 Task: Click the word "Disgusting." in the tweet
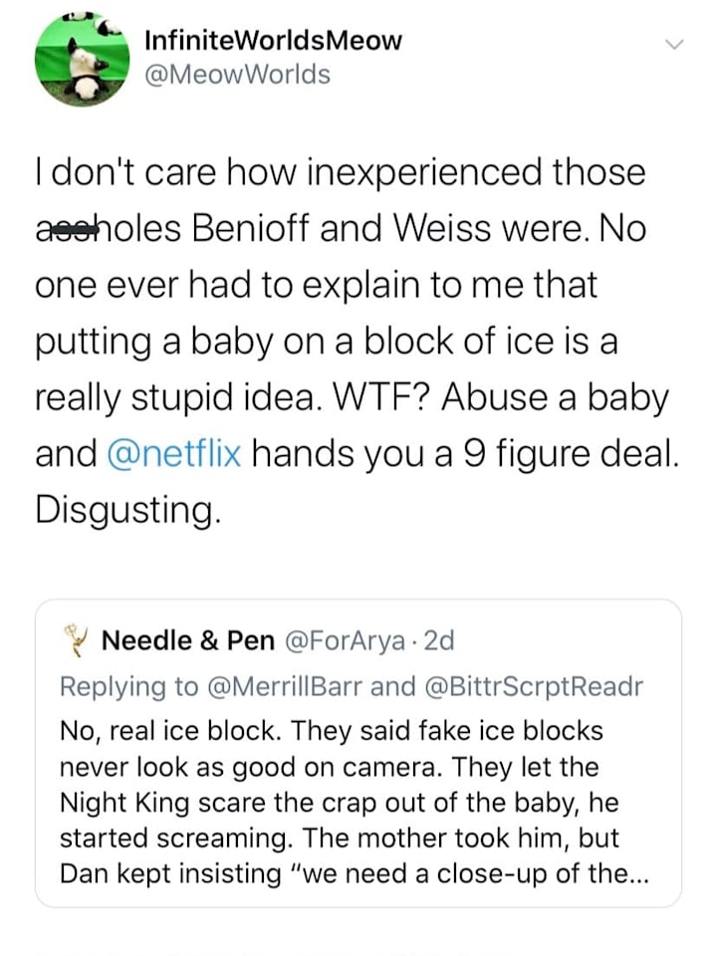click(126, 509)
